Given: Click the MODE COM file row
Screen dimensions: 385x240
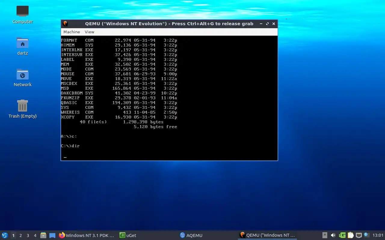Looking at the screenshot, I should pyautogui.click(x=119, y=69).
